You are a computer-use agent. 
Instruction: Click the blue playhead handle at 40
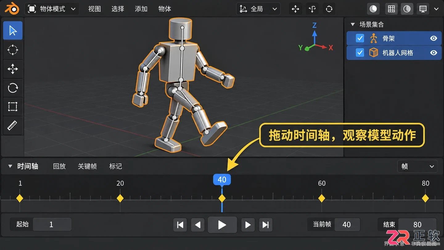click(x=222, y=180)
